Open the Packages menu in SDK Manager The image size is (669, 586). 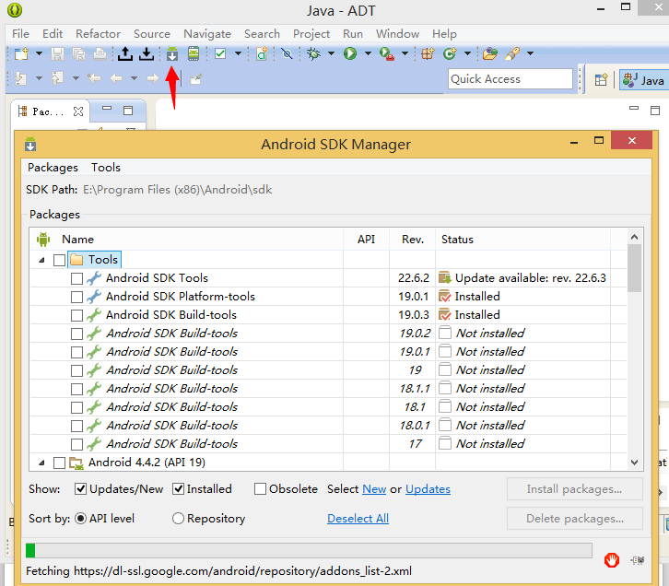53,168
